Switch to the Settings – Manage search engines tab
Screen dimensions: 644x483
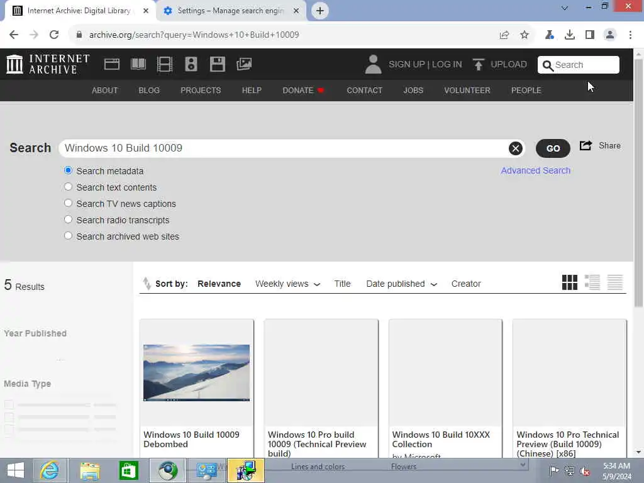coord(231,11)
